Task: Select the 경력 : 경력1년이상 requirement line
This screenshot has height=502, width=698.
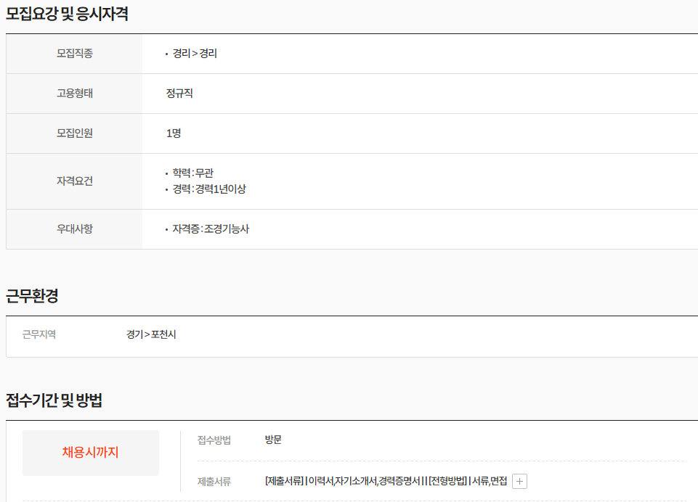Action: coord(209,189)
